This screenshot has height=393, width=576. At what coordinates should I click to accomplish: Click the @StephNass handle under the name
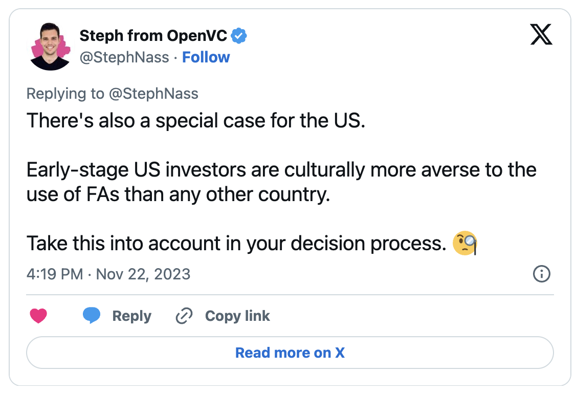[124, 57]
